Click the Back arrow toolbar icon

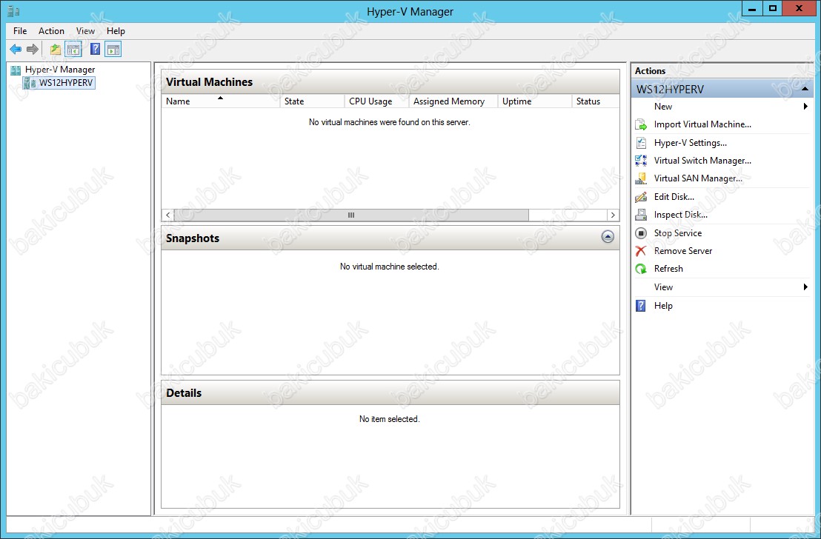[16, 50]
